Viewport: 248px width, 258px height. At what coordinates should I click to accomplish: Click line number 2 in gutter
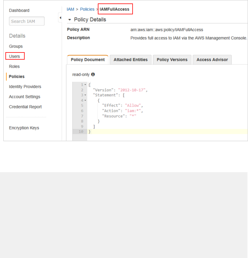click(82, 90)
